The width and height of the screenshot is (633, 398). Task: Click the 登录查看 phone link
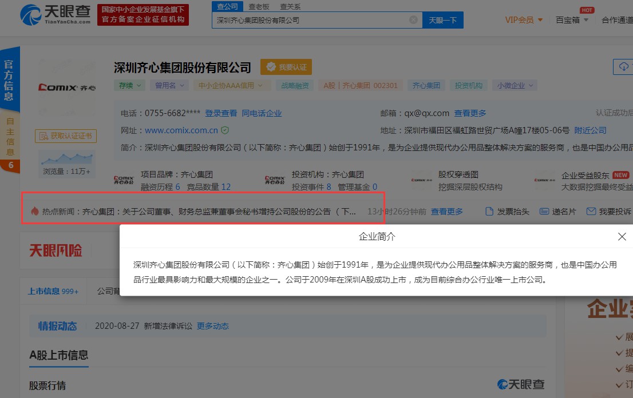(221, 113)
